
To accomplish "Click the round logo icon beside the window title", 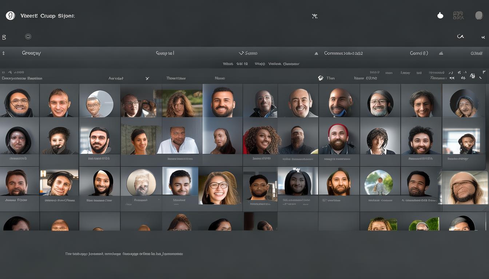I will point(11,16).
